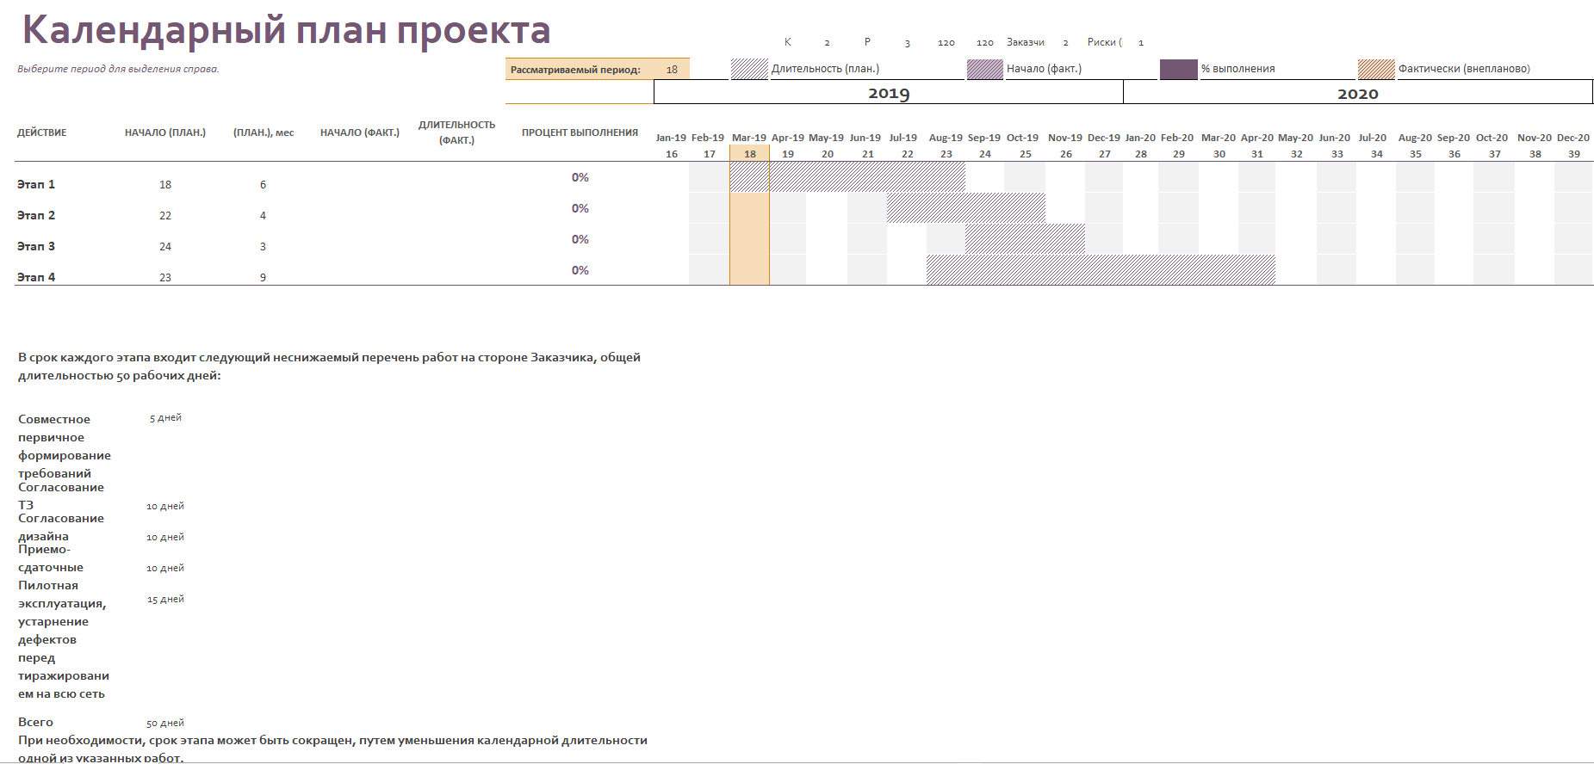Click the Этап 2 planned start value 22
This screenshot has height=764, width=1594.
(x=165, y=216)
